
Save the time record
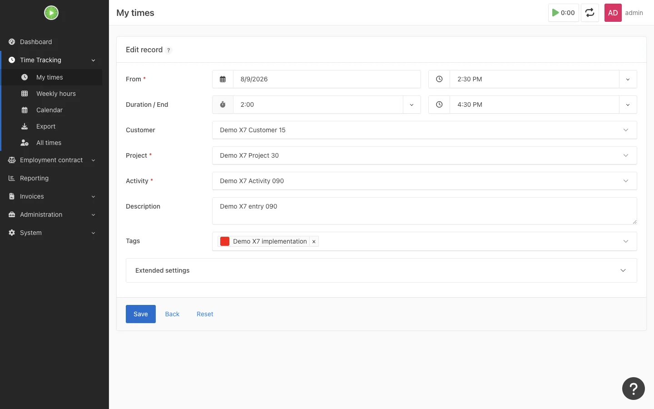[141, 314]
